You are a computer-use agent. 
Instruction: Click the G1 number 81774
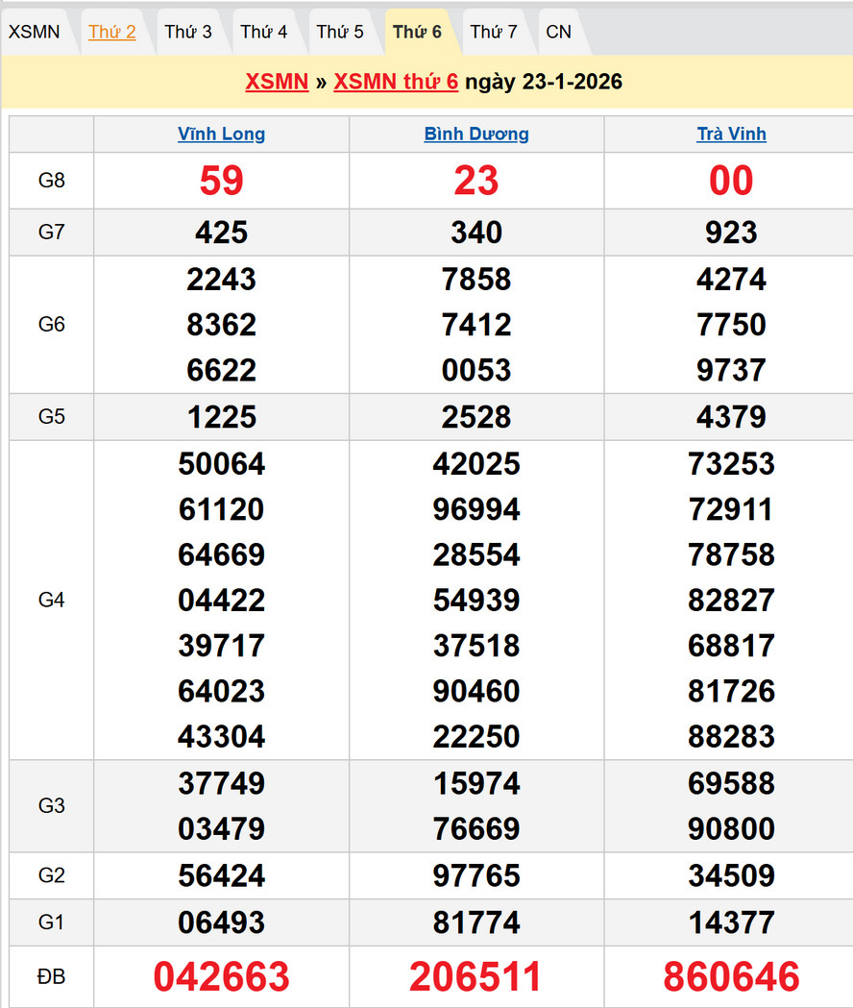pos(476,922)
